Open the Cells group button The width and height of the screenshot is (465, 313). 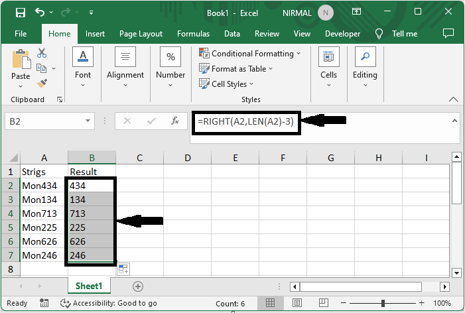pyautogui.click(x=328, y=67)
